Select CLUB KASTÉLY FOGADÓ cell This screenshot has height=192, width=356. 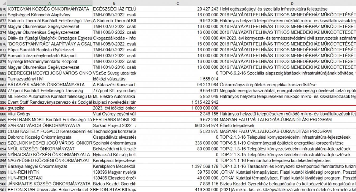coord(50,131)
